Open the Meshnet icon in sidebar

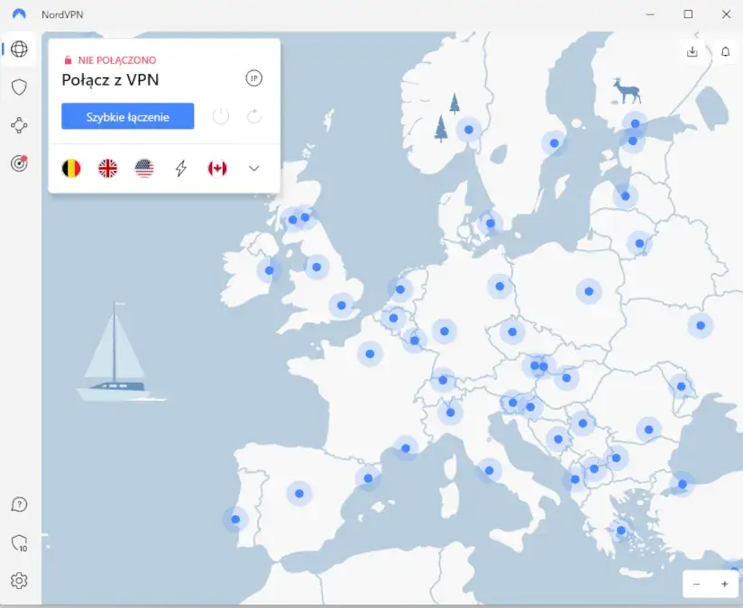click(x=18, y=125)
